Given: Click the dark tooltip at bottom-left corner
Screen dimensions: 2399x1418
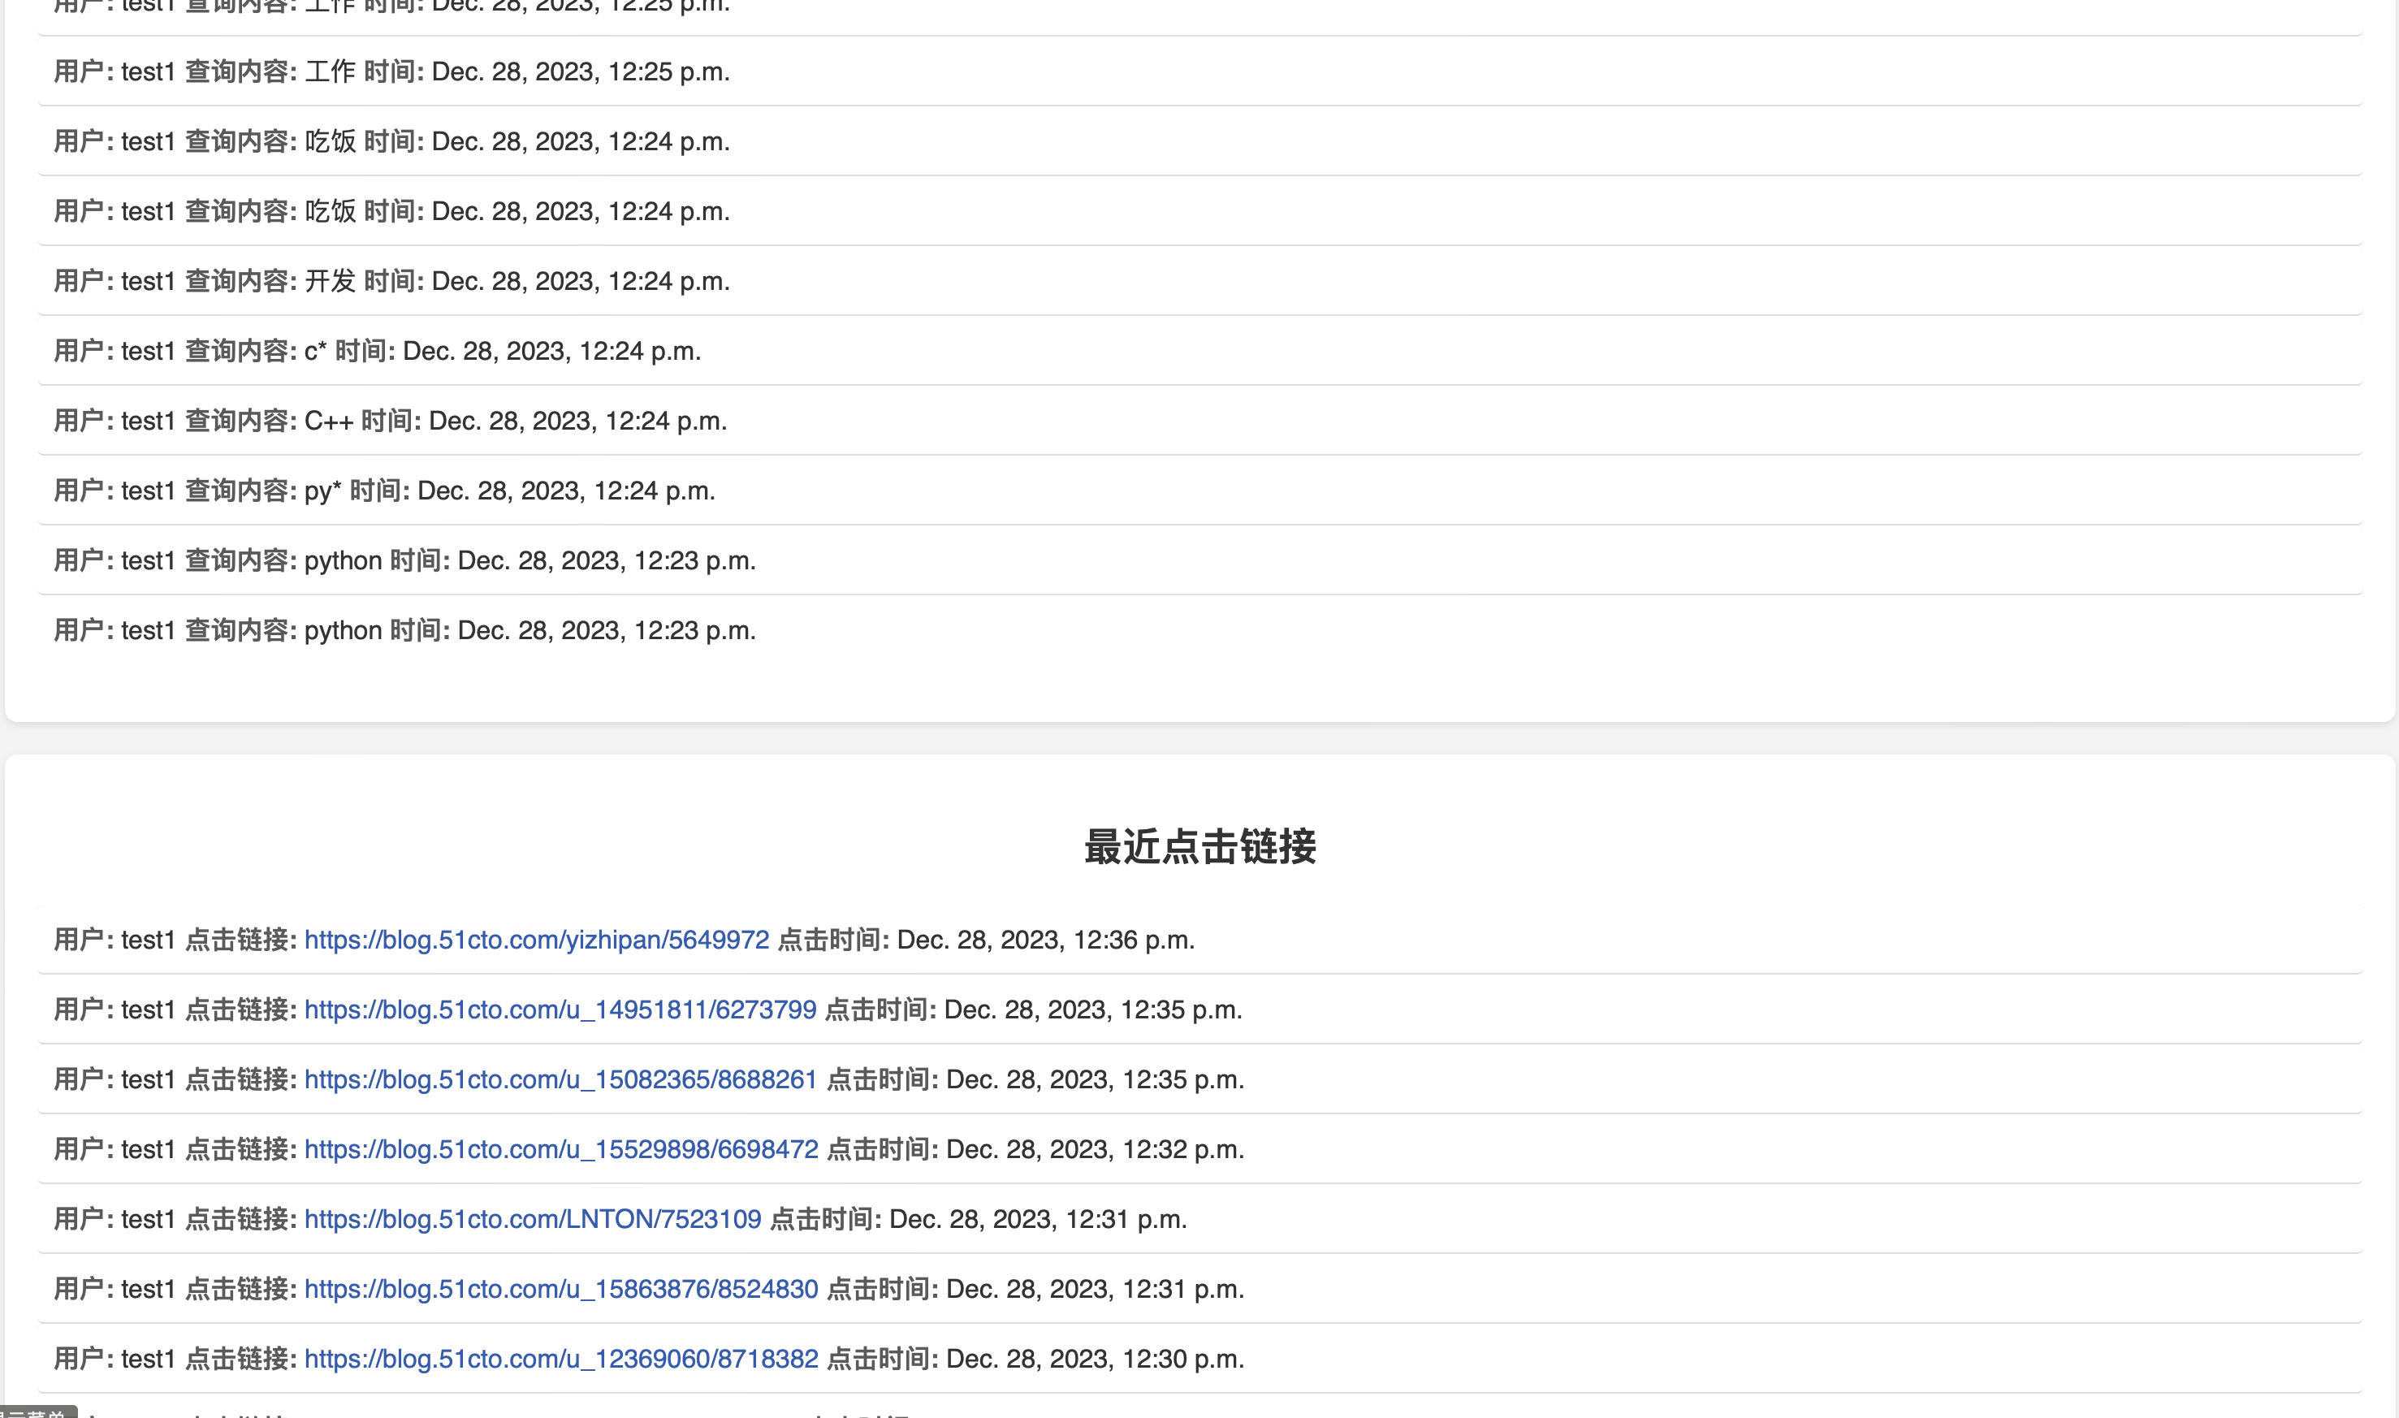Looking at the screenshot, I should point(37,1412).
